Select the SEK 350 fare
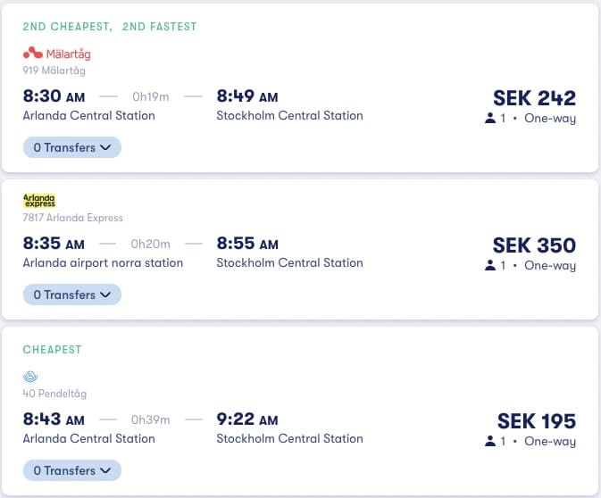 click(534, 245)
